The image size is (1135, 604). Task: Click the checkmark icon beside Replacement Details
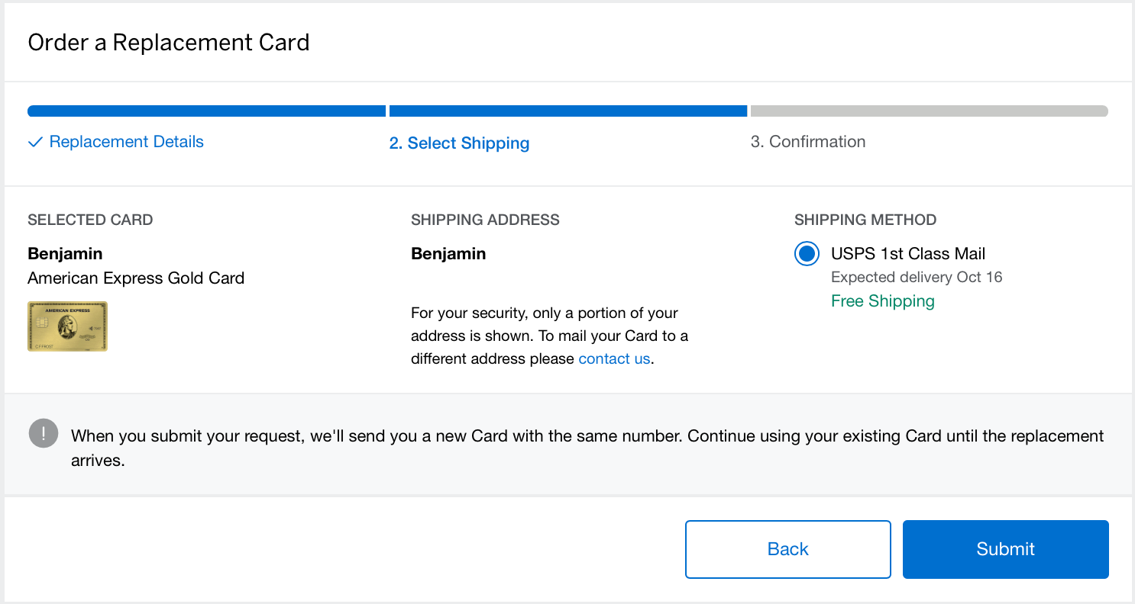[34, 143]
